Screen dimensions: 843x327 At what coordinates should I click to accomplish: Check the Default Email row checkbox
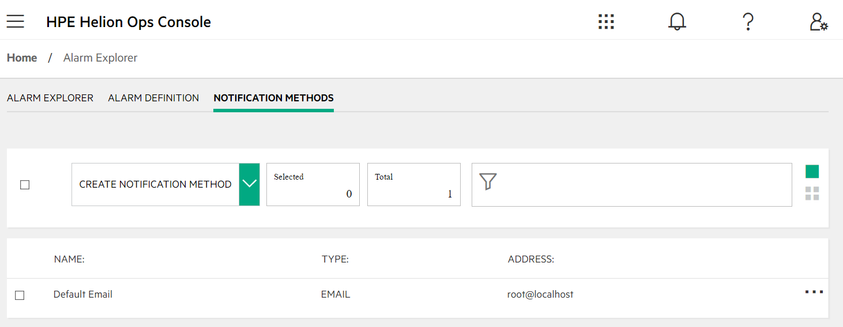[20, 295]
